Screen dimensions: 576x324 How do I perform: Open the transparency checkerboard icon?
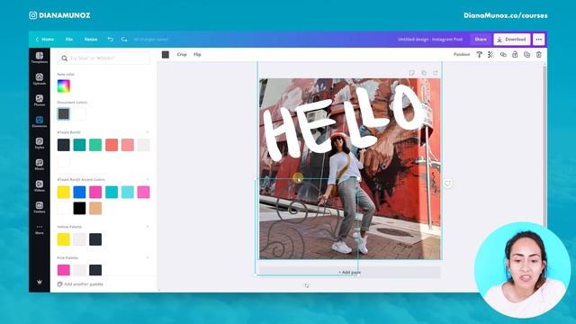(x=490, y=54)
